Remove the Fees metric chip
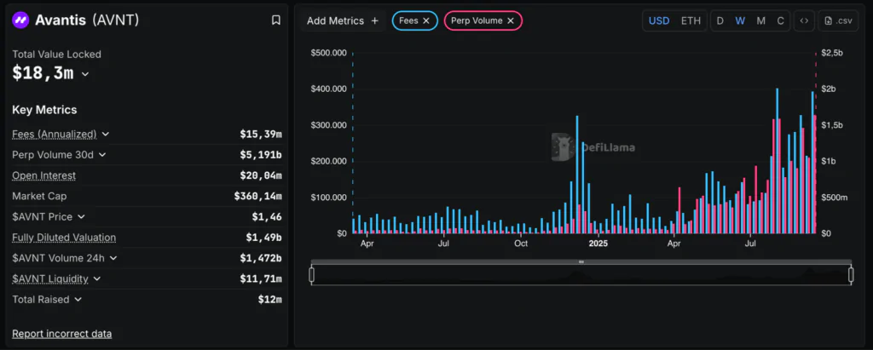873x350 pixels. click(x=426, y=20)
